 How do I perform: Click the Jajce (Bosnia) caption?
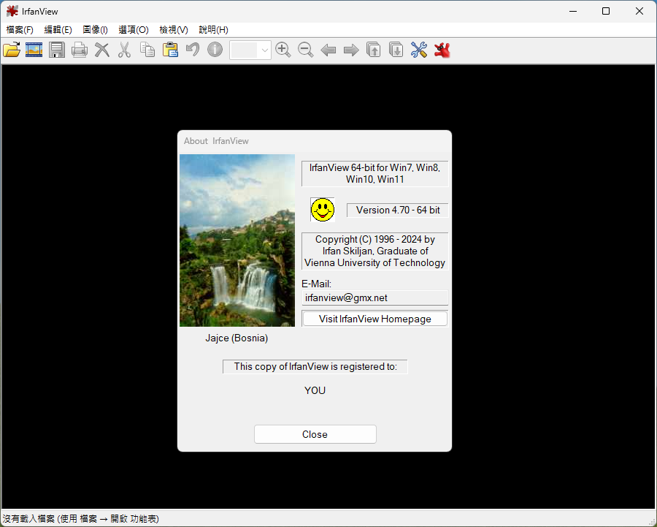(237, 338)
